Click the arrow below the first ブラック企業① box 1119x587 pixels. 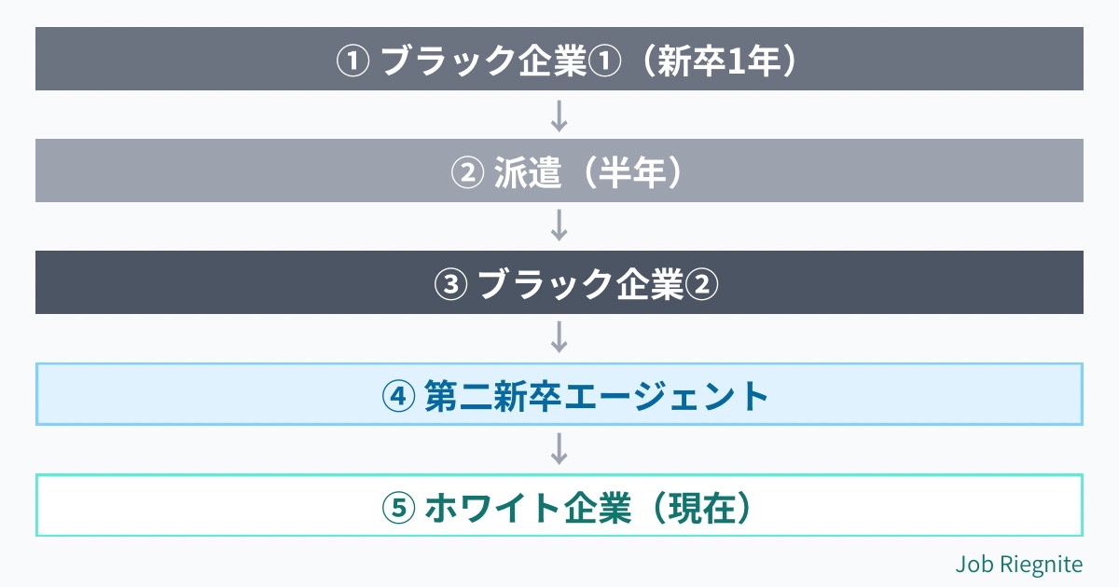[559, 115]
